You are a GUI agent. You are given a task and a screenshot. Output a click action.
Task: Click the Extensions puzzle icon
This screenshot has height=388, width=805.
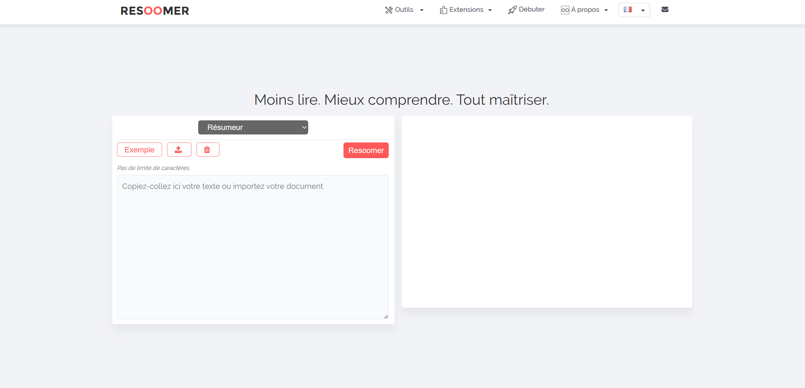click(x=443, y=10)
